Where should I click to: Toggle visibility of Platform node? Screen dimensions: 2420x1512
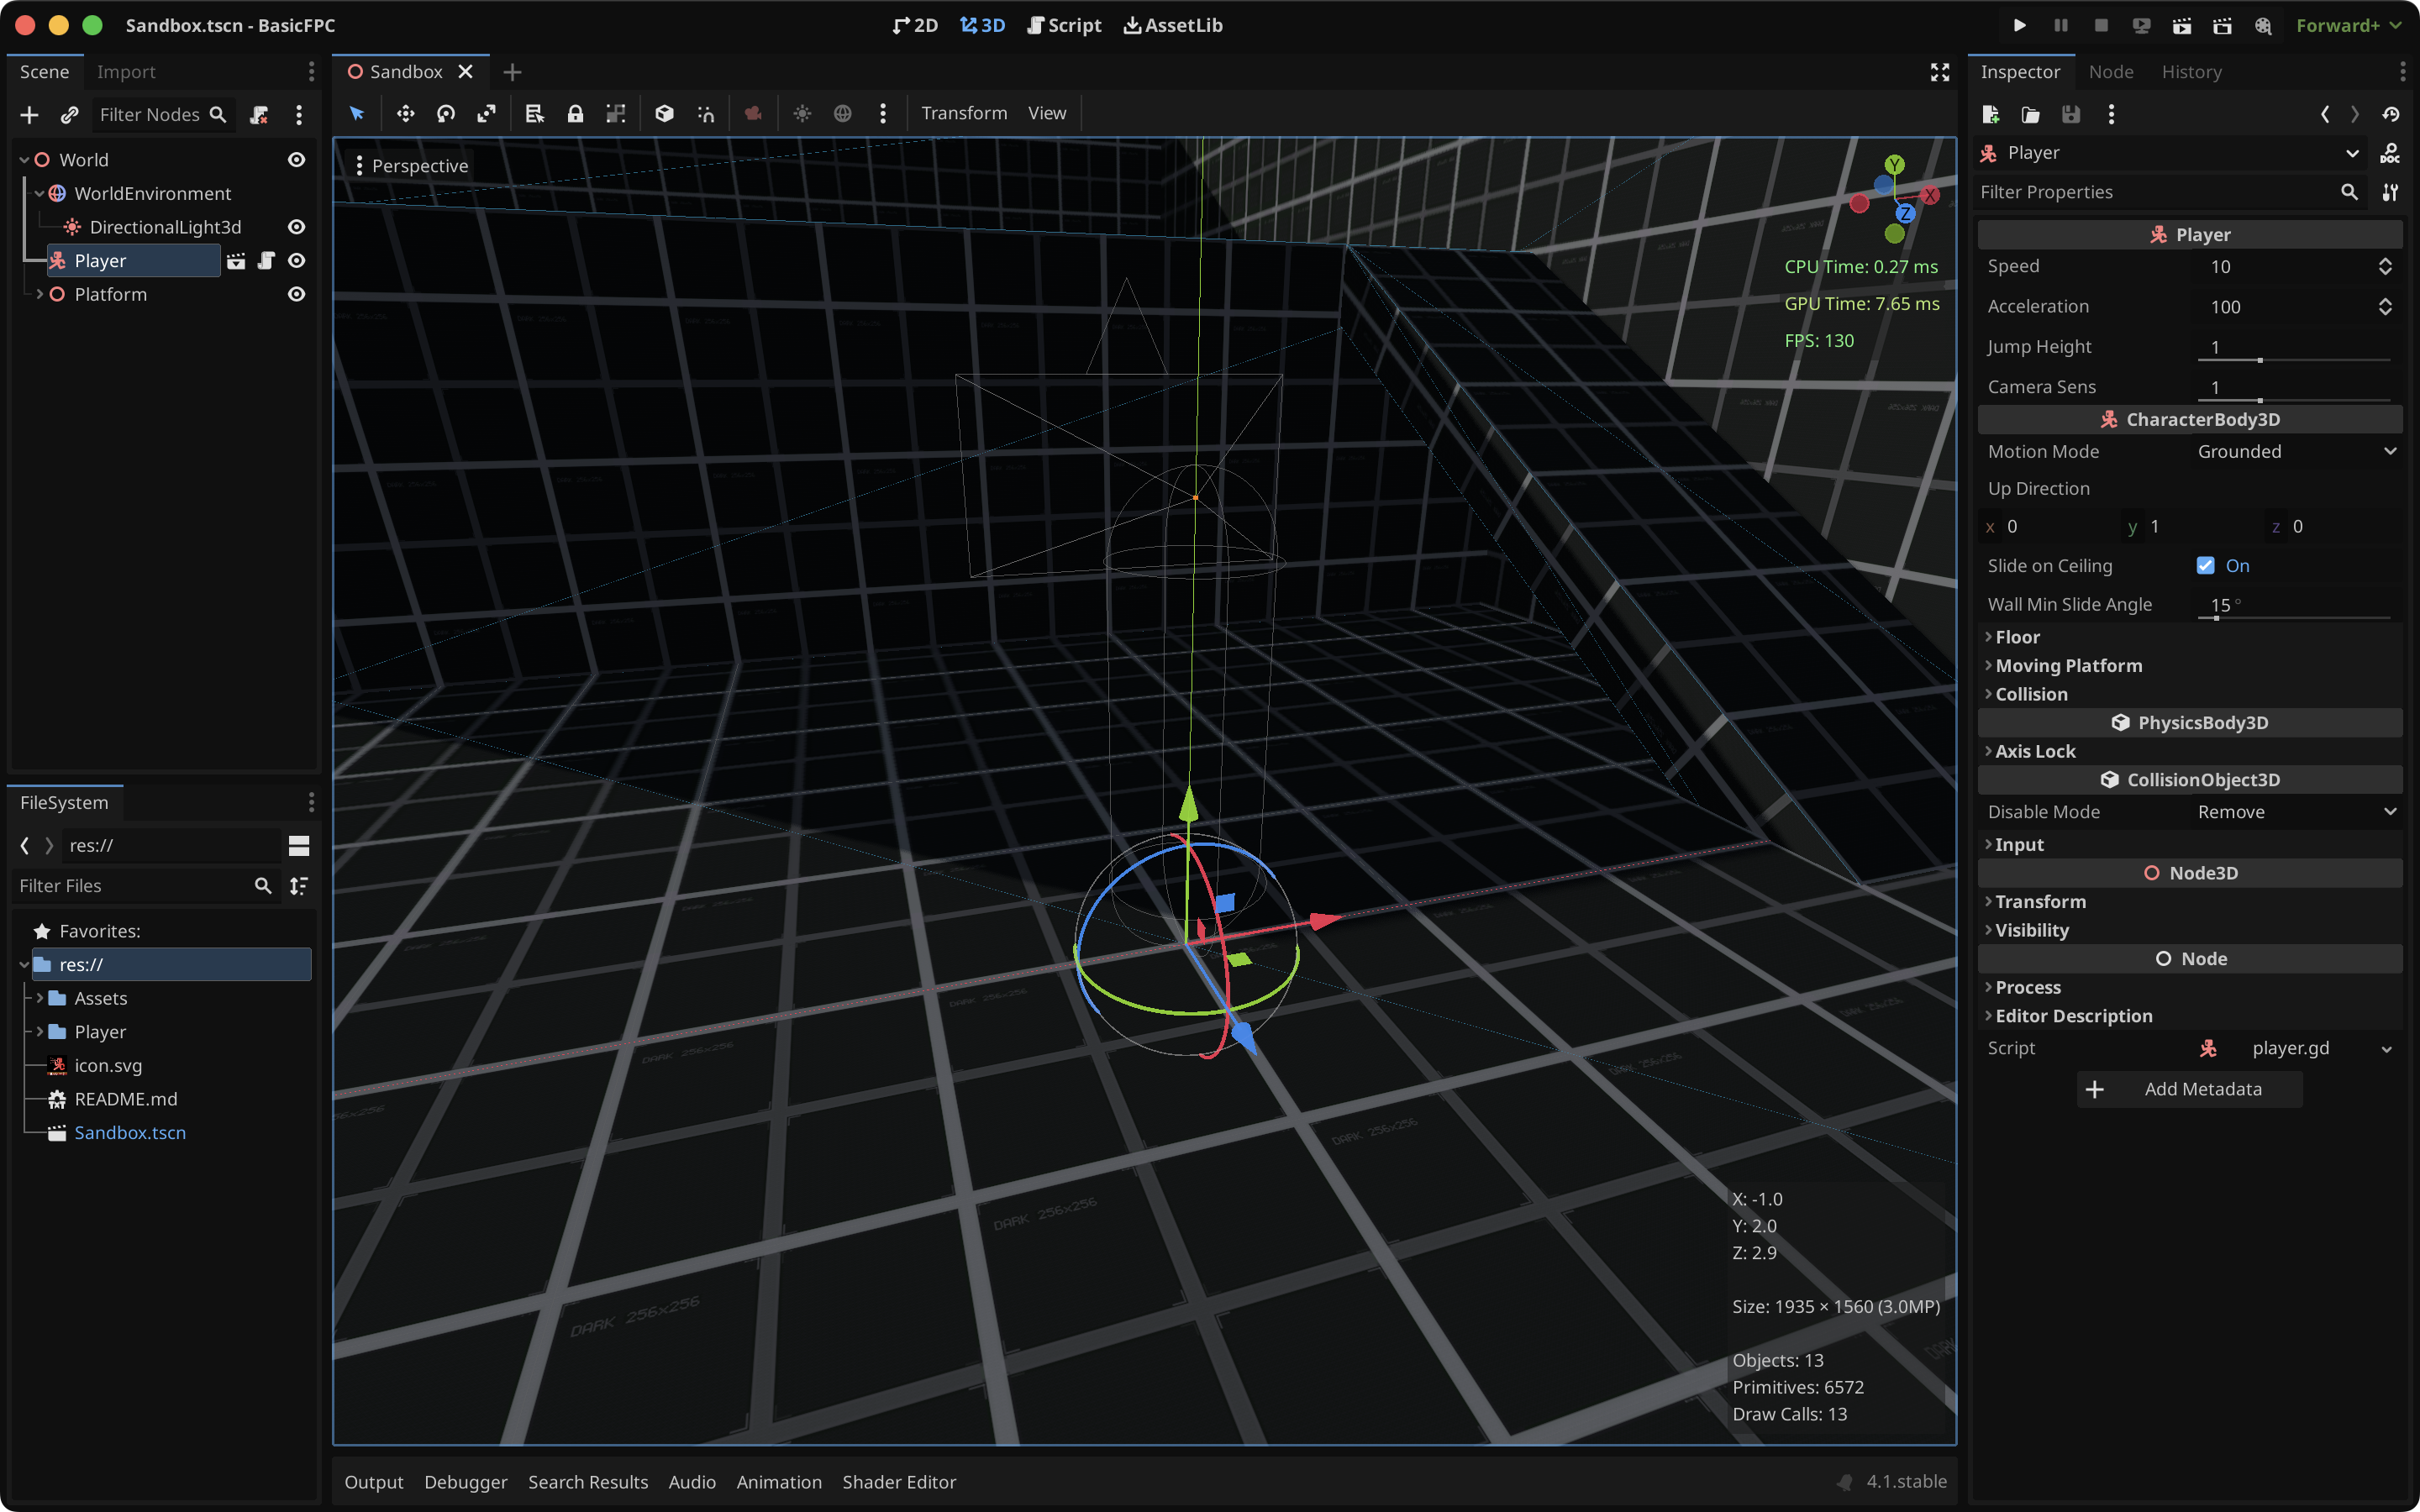click(x=296, y=292)
